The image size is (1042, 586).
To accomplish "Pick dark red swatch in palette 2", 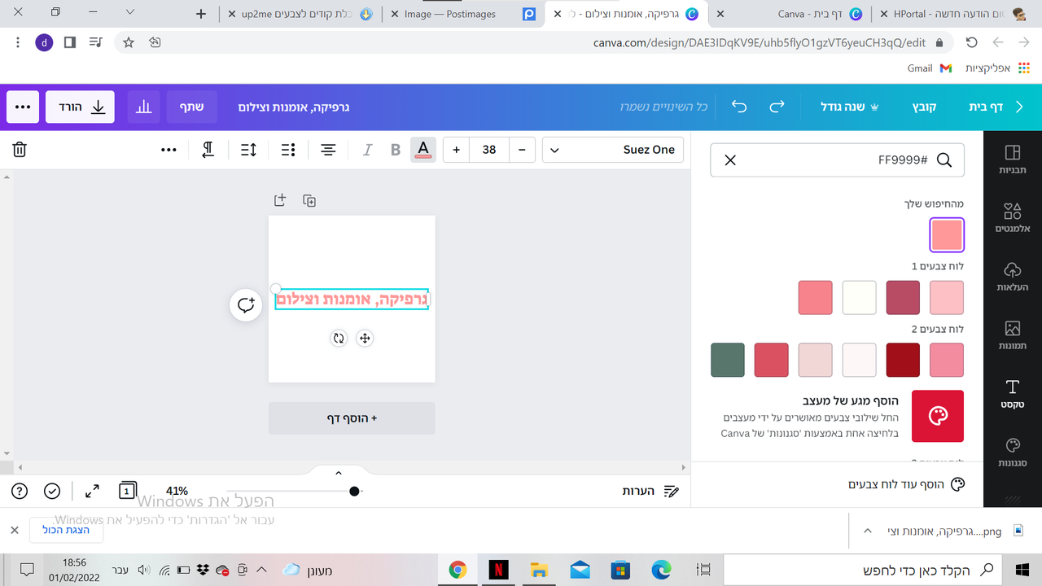I will pyautogui.click(x=903, y=360).
